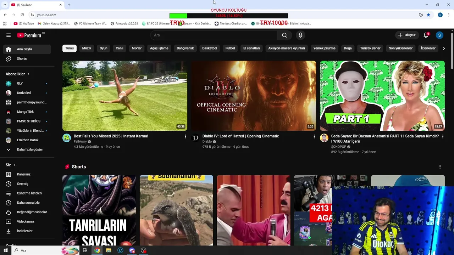The width and height of the screenshot is (454, 255).
Task: Open İndirilenler downloads
Action: pyautogui.click(x=27, y=231)
